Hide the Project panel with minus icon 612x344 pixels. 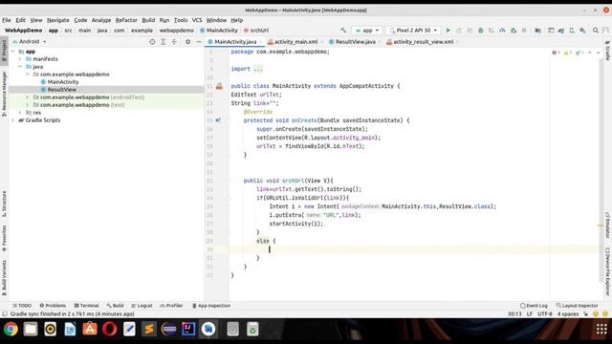(x=198, y=42)
